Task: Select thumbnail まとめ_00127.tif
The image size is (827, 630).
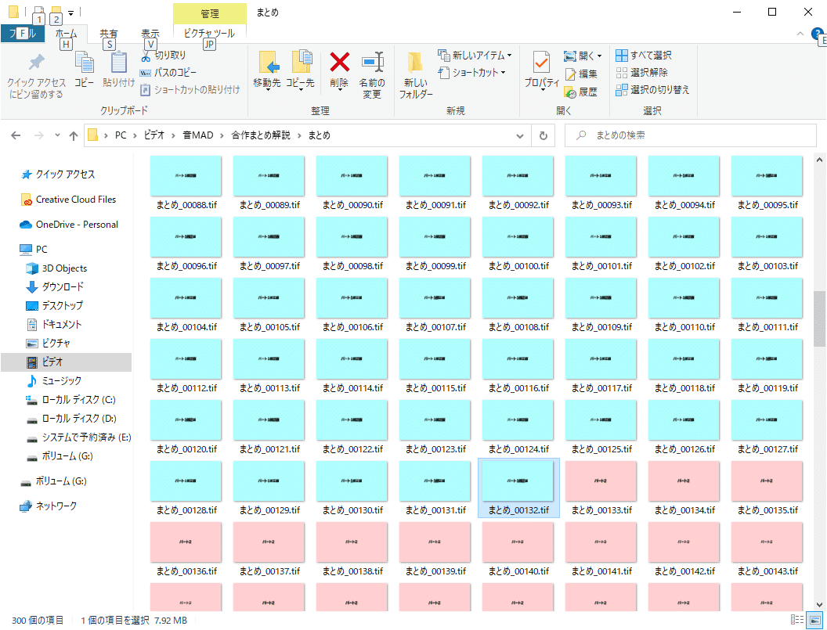Action: coord(767,427)
